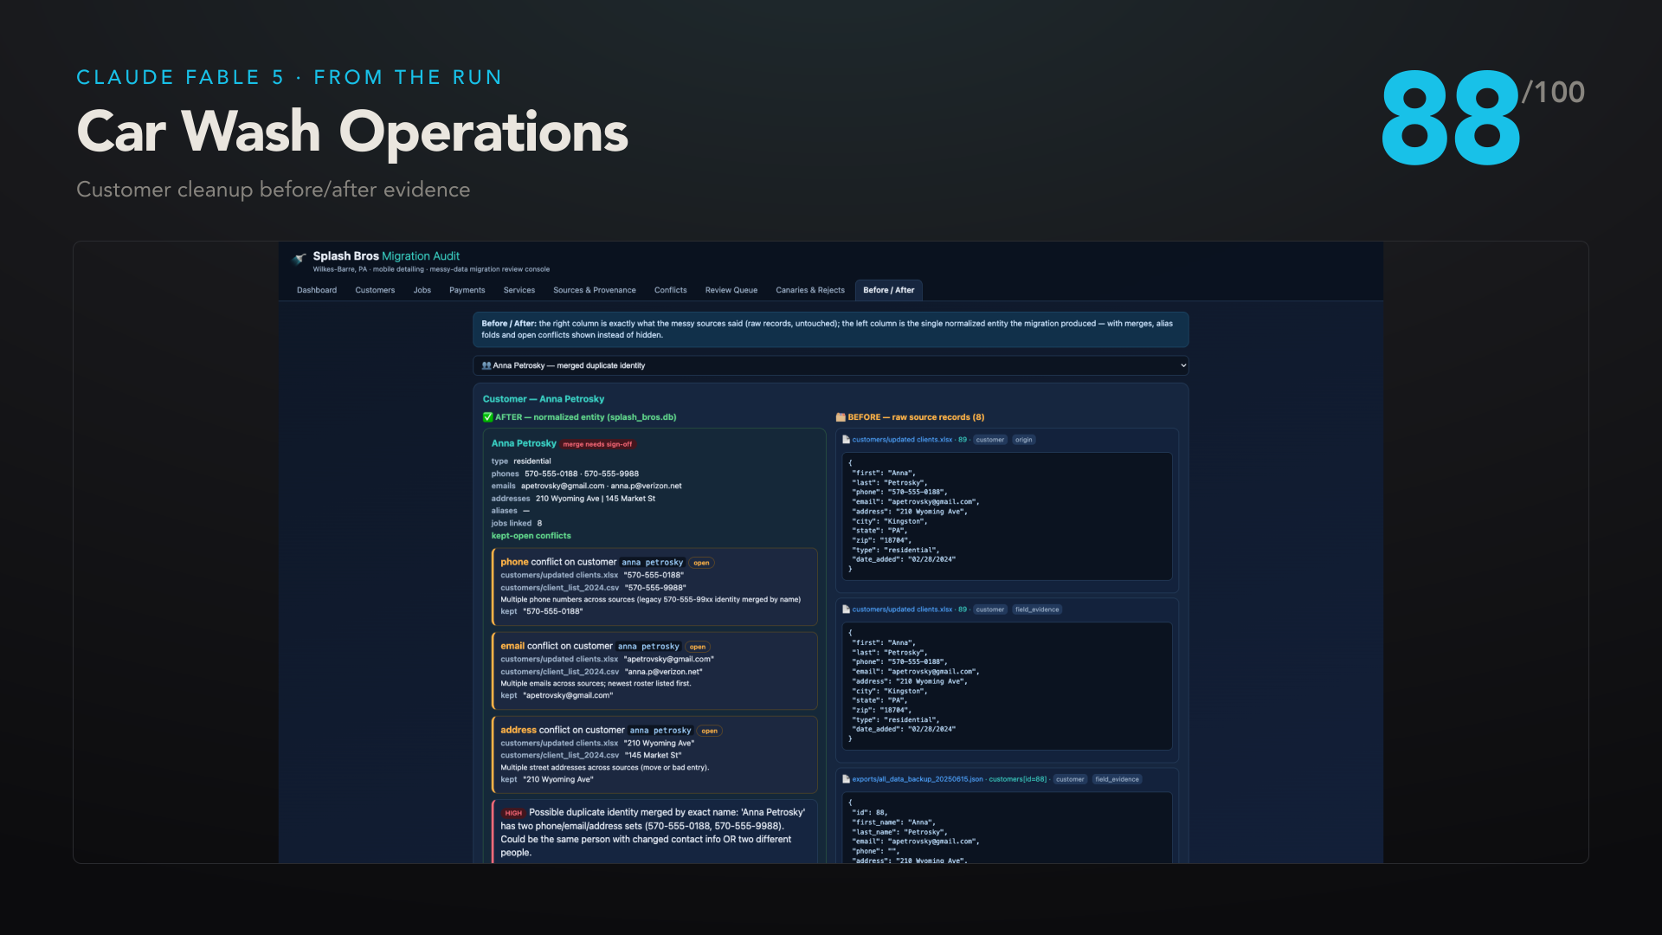Select the Before / After tab
Screen dimensions: 1662x935
[889, 290]
